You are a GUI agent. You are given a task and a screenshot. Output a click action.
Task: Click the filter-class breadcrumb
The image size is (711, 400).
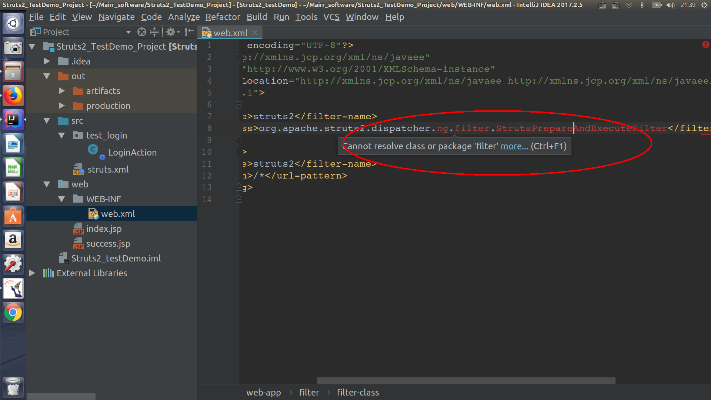click(358, 393)
